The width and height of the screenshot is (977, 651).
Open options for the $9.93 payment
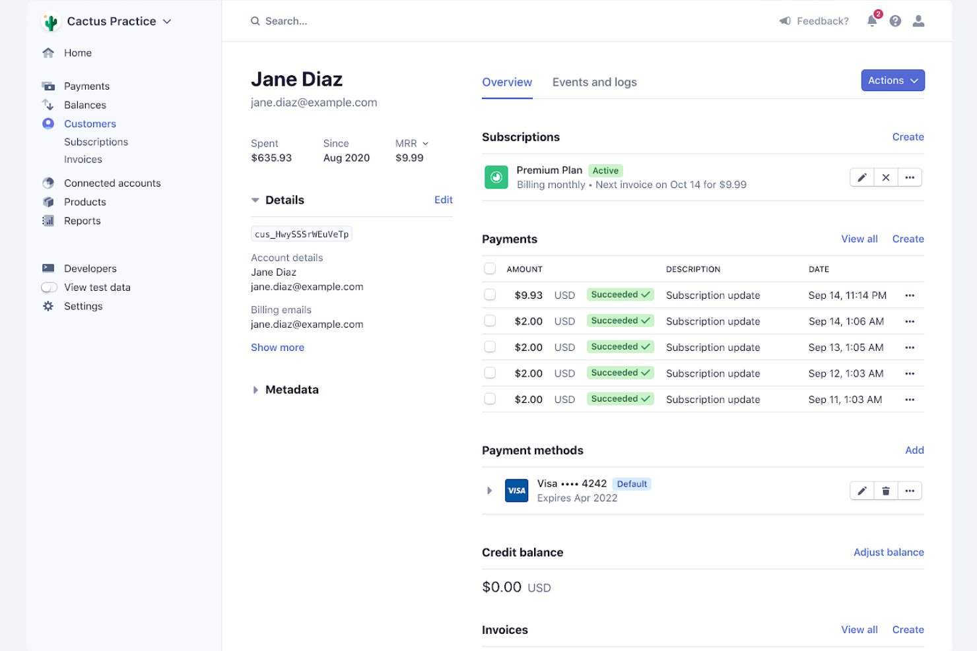pyautogui.click(x=910, y=295)
